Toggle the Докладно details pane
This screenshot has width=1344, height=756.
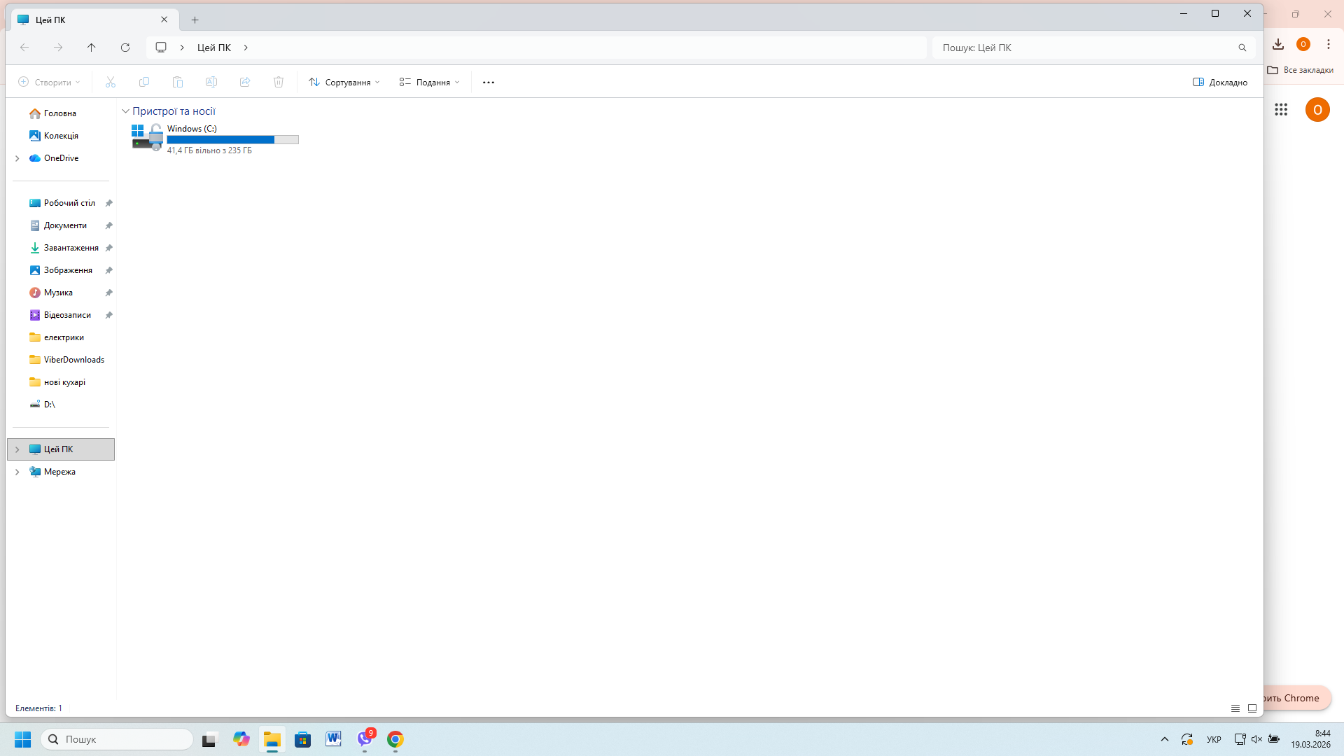pos(1220,83)
